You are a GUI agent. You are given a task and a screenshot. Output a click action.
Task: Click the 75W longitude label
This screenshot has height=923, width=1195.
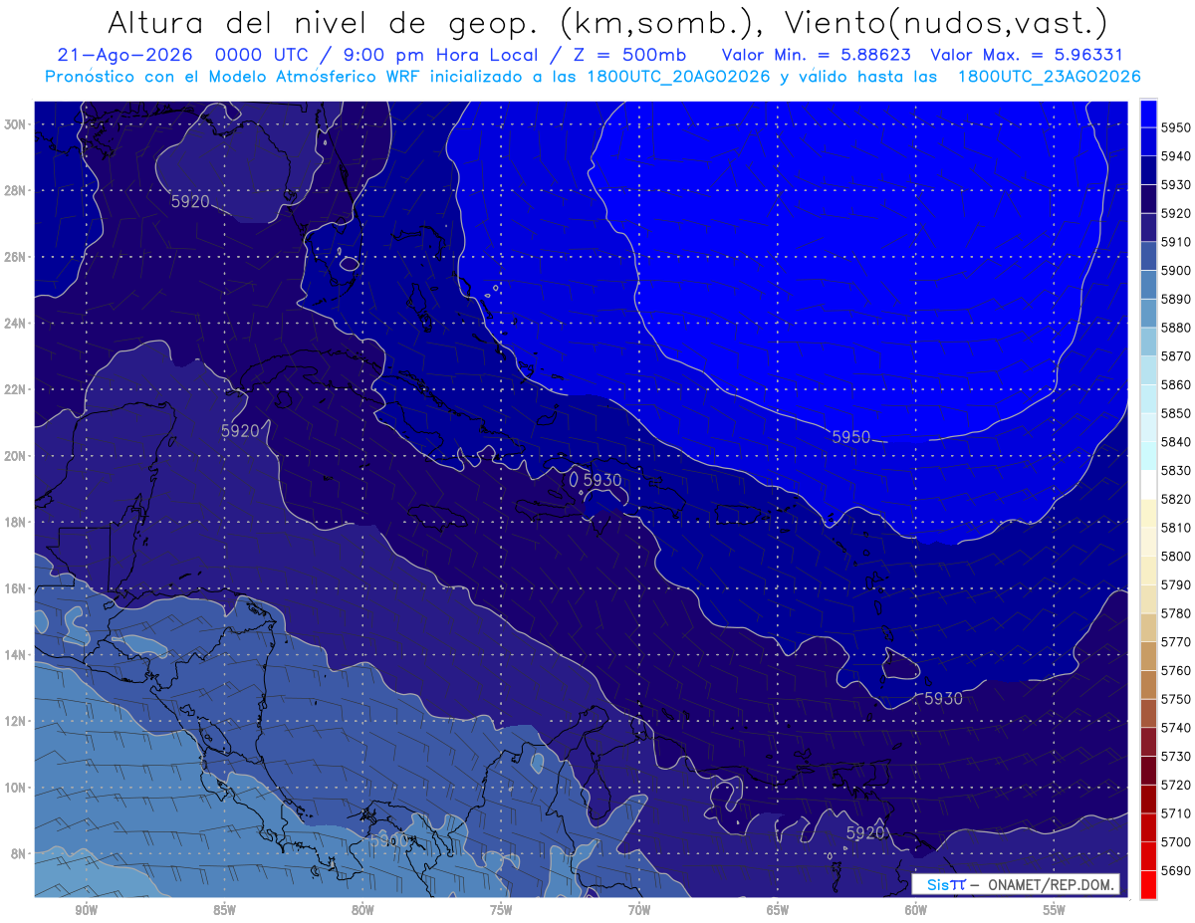pos(501,910)
